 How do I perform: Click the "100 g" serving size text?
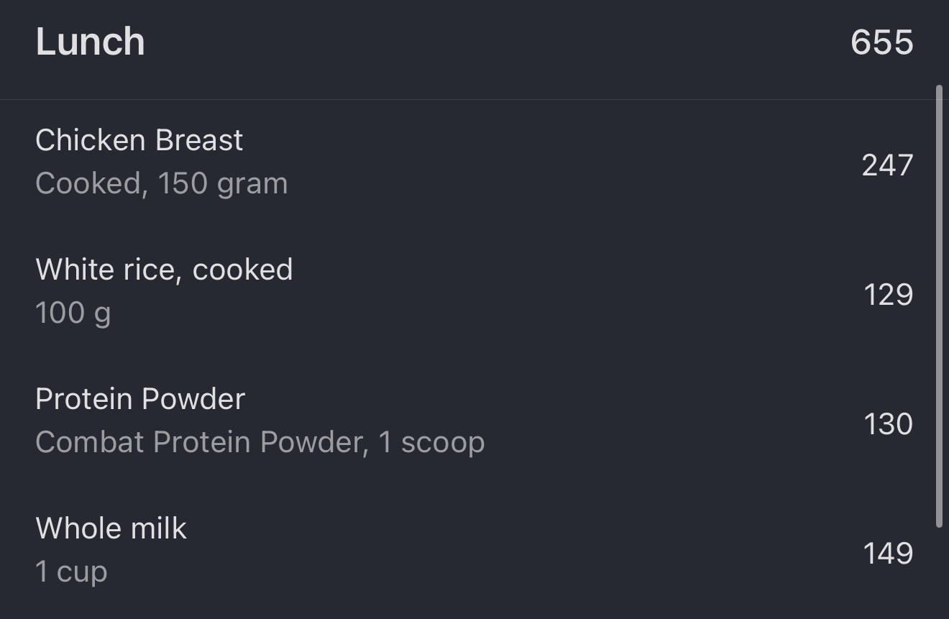tap(73, 313)
